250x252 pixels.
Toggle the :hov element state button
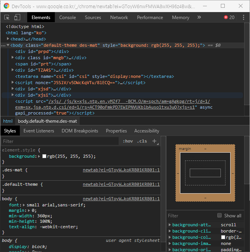click(128, 141)
